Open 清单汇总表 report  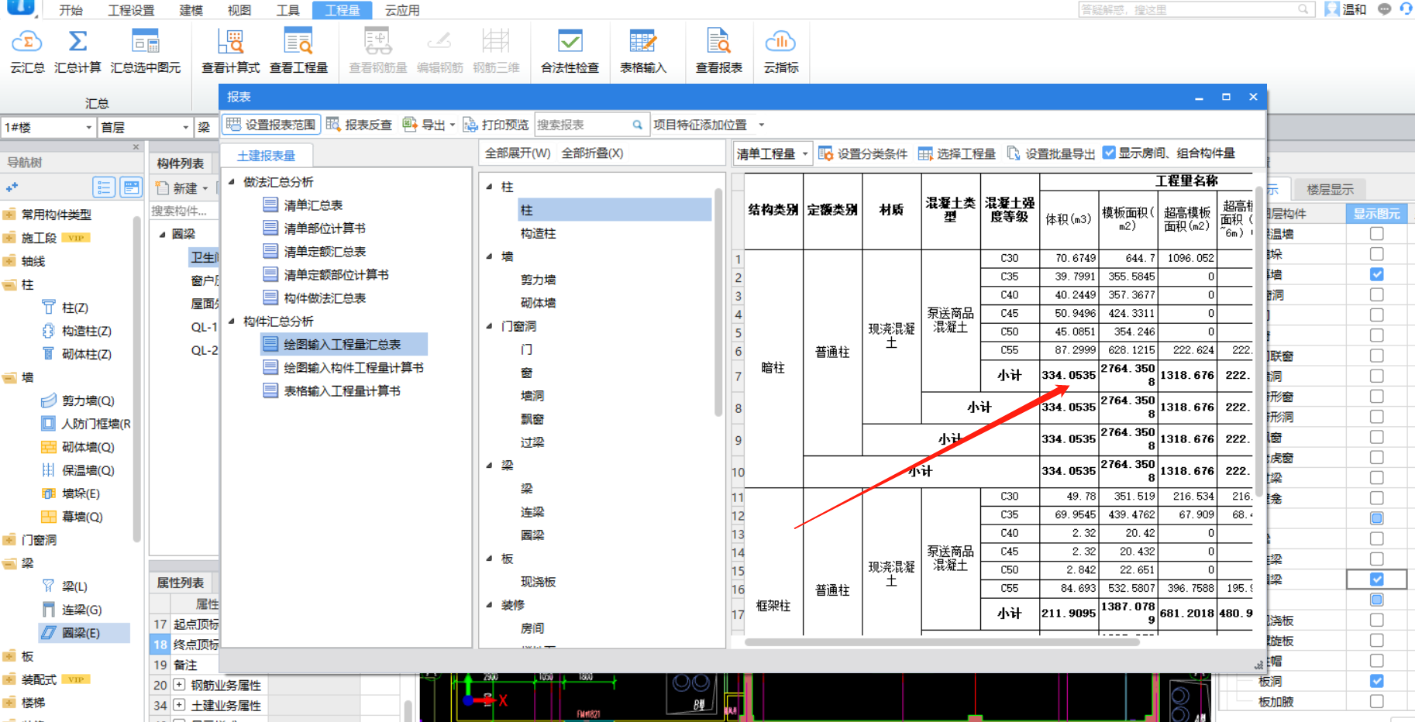pyautogui.click(x=313, y=205)
